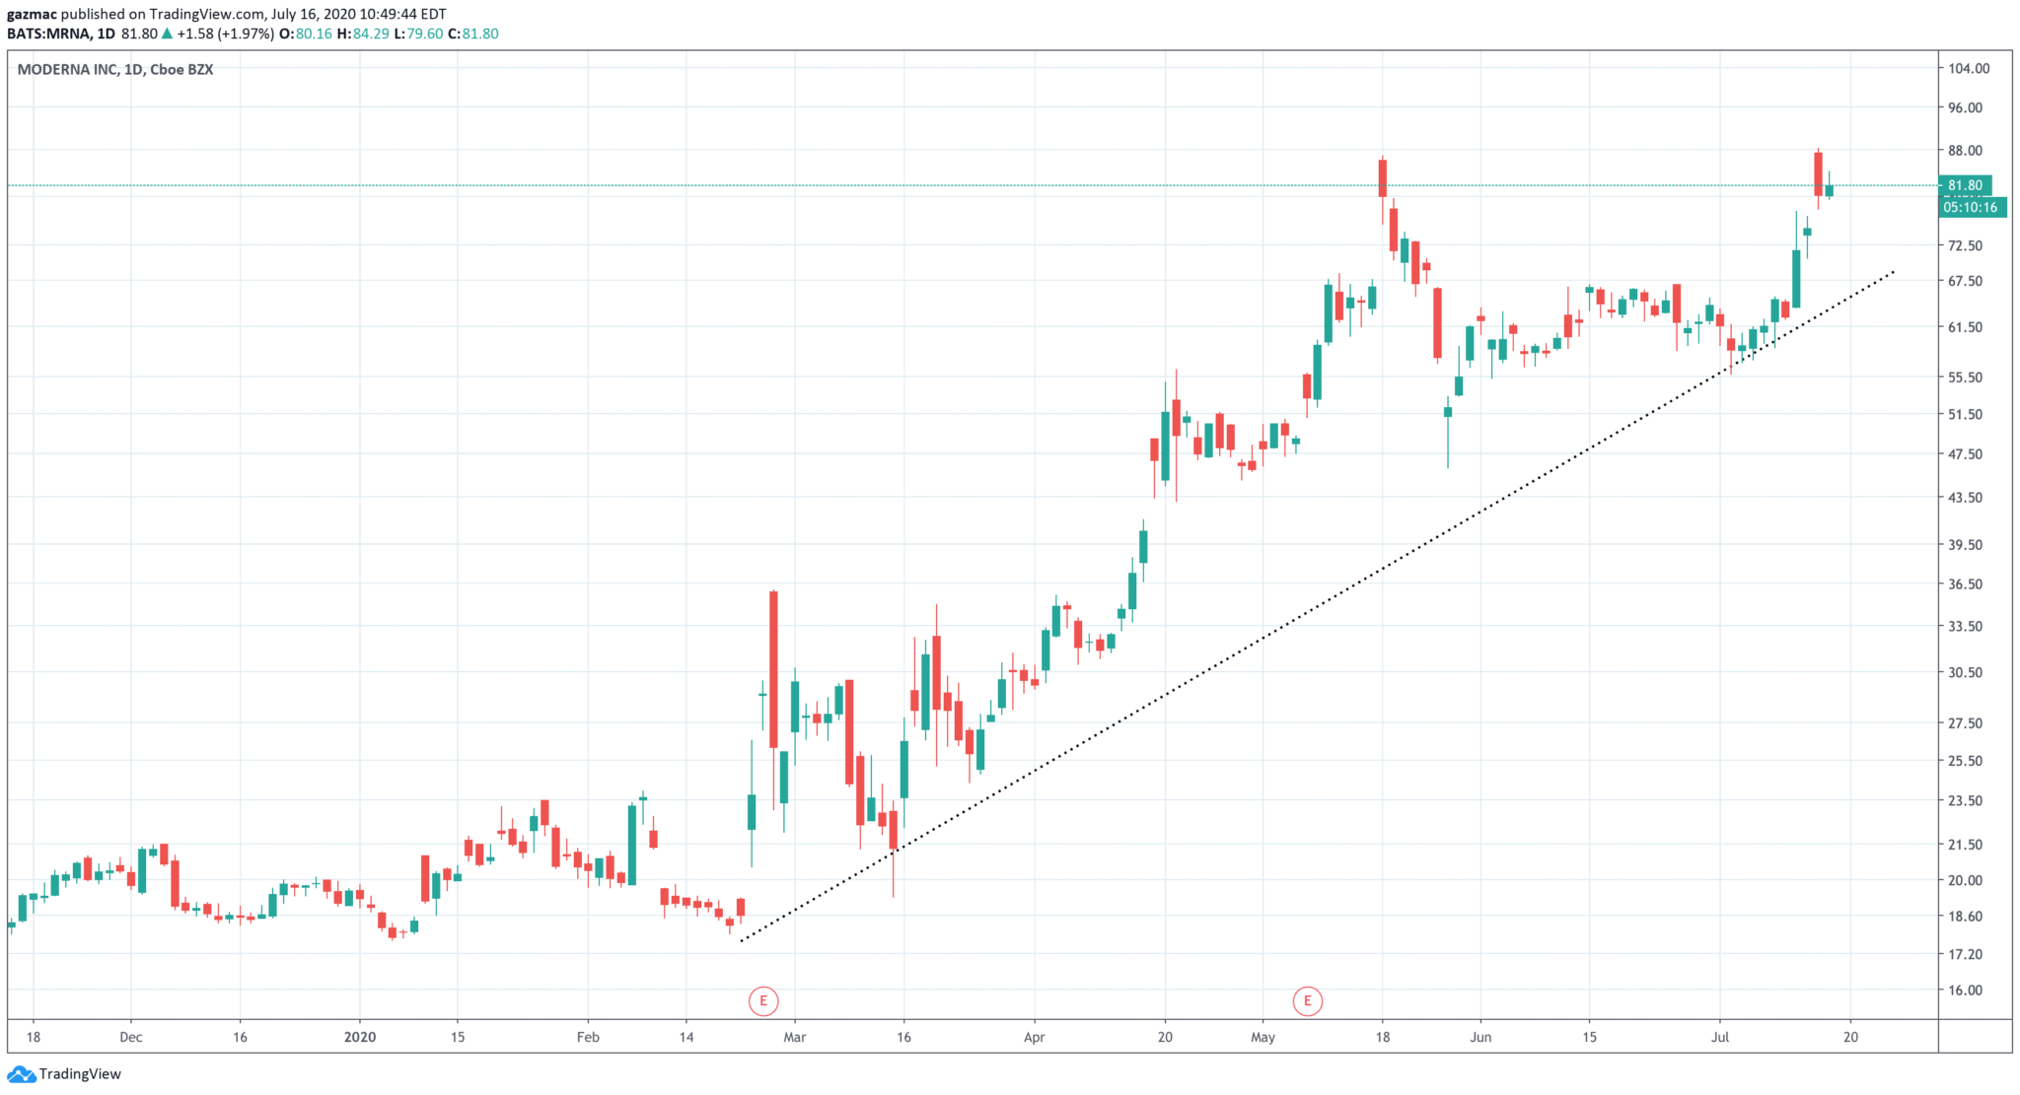Click the 72.50 price axis label
2020x1095 pixels.
(x=1965, y=245)
